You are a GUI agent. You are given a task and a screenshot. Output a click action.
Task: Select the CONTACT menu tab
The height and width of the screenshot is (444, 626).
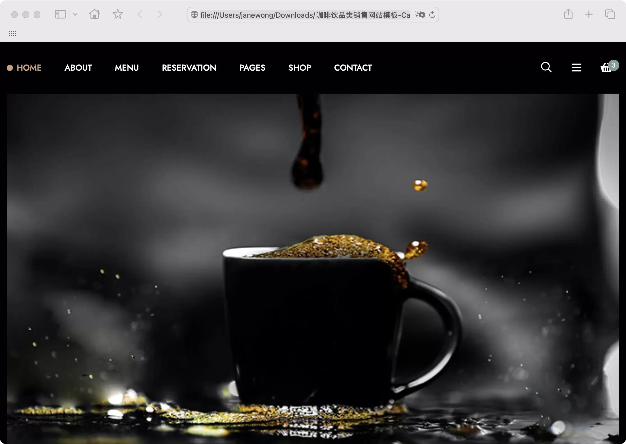click(353, 68)
